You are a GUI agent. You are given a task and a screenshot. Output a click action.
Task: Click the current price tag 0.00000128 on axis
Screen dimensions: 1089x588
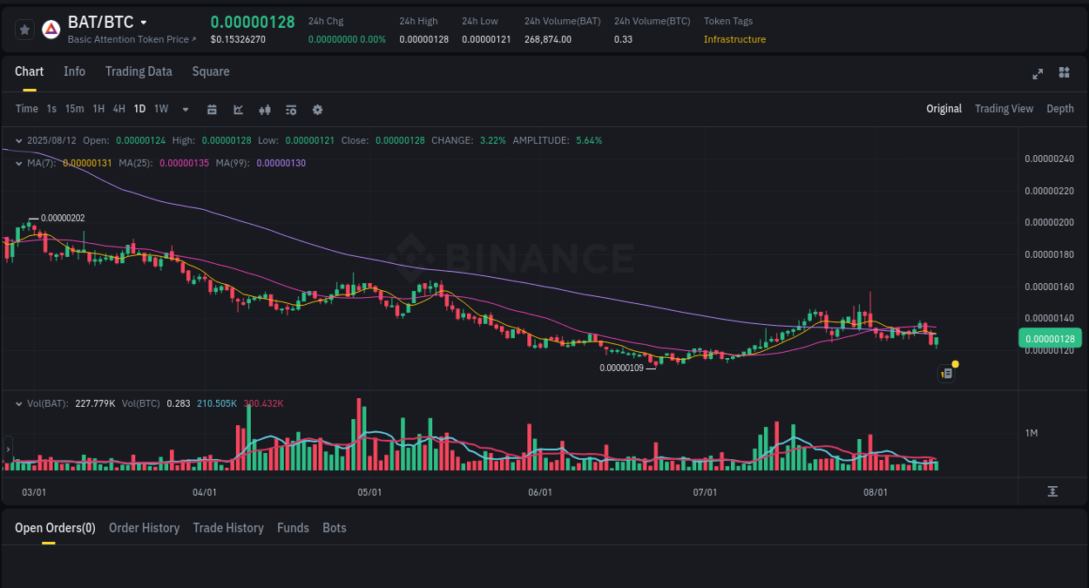point(1049,339)
